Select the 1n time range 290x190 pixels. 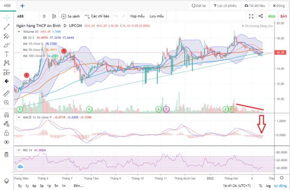(x=64, y=186)
